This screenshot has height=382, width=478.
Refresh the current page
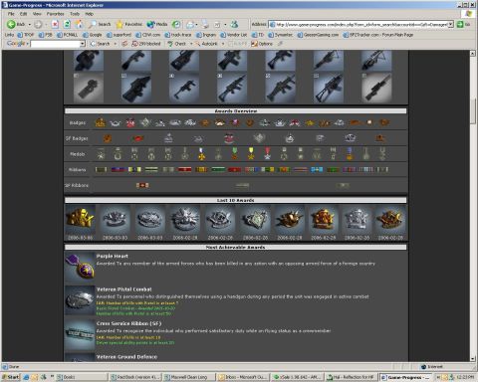pyautogui.click(x=67, y=24)
